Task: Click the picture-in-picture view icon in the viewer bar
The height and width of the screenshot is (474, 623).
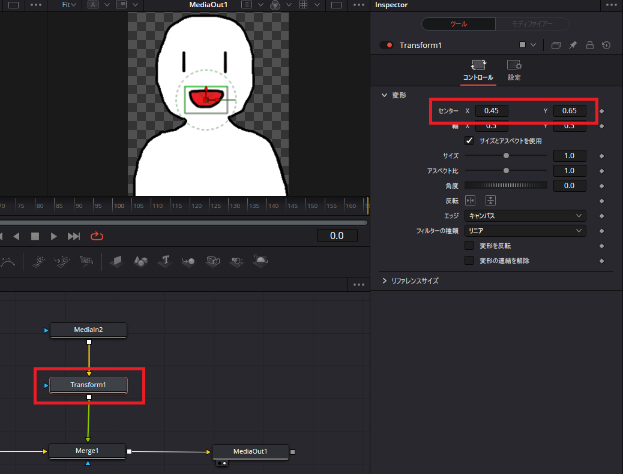Action: (x=121, y=5)
